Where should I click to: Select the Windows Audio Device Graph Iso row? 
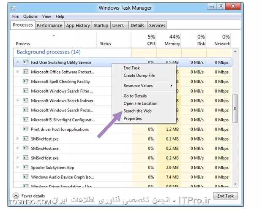(123, 177)
